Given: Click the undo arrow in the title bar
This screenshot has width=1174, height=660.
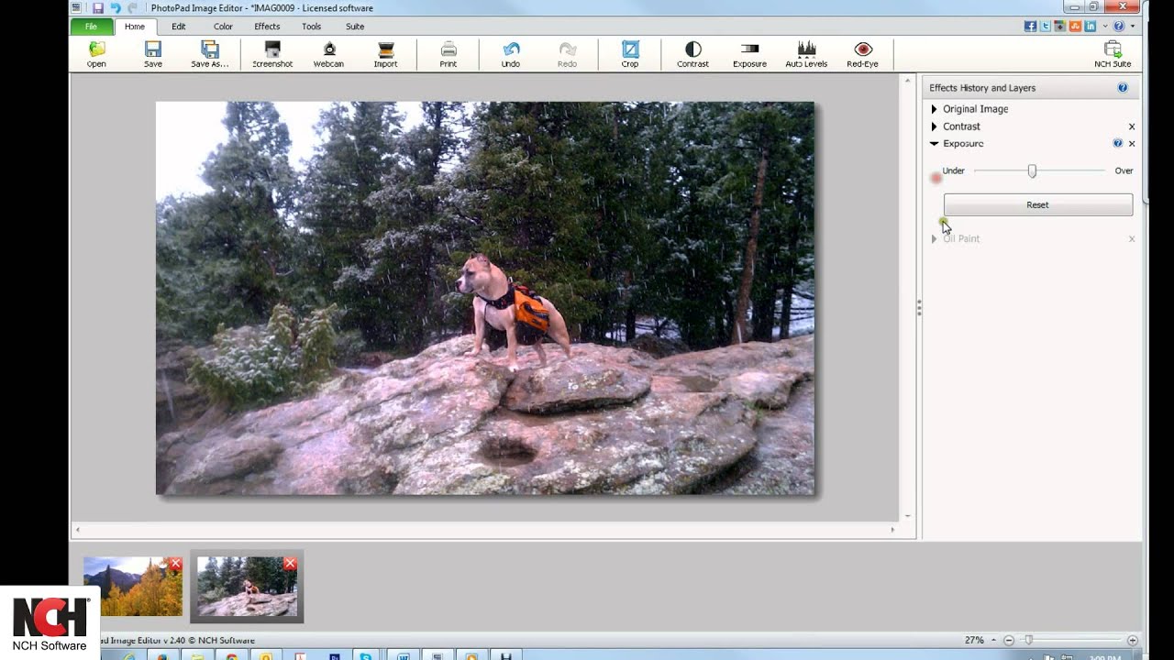Looking at the screenshot, I should coord(116,8).
